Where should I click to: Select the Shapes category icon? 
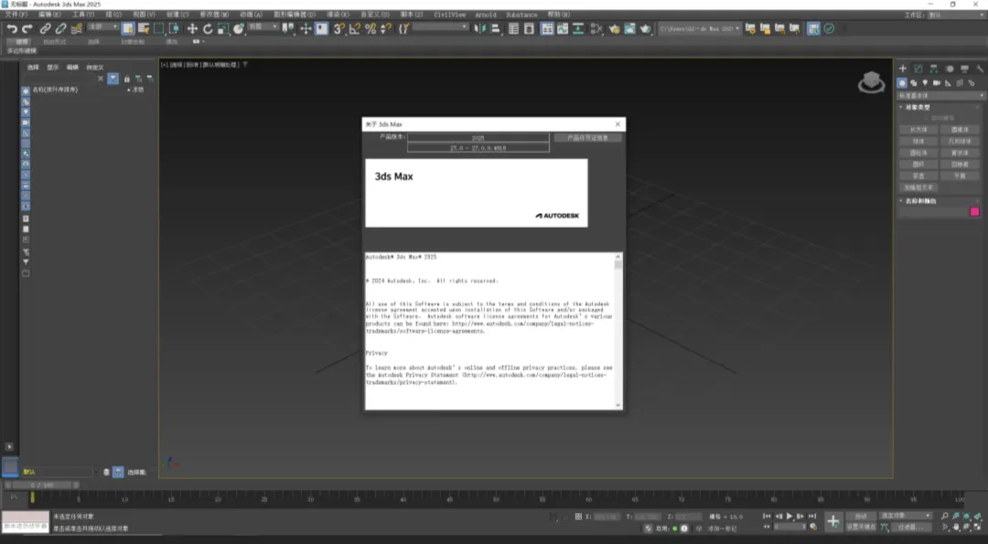pos(914,83)
